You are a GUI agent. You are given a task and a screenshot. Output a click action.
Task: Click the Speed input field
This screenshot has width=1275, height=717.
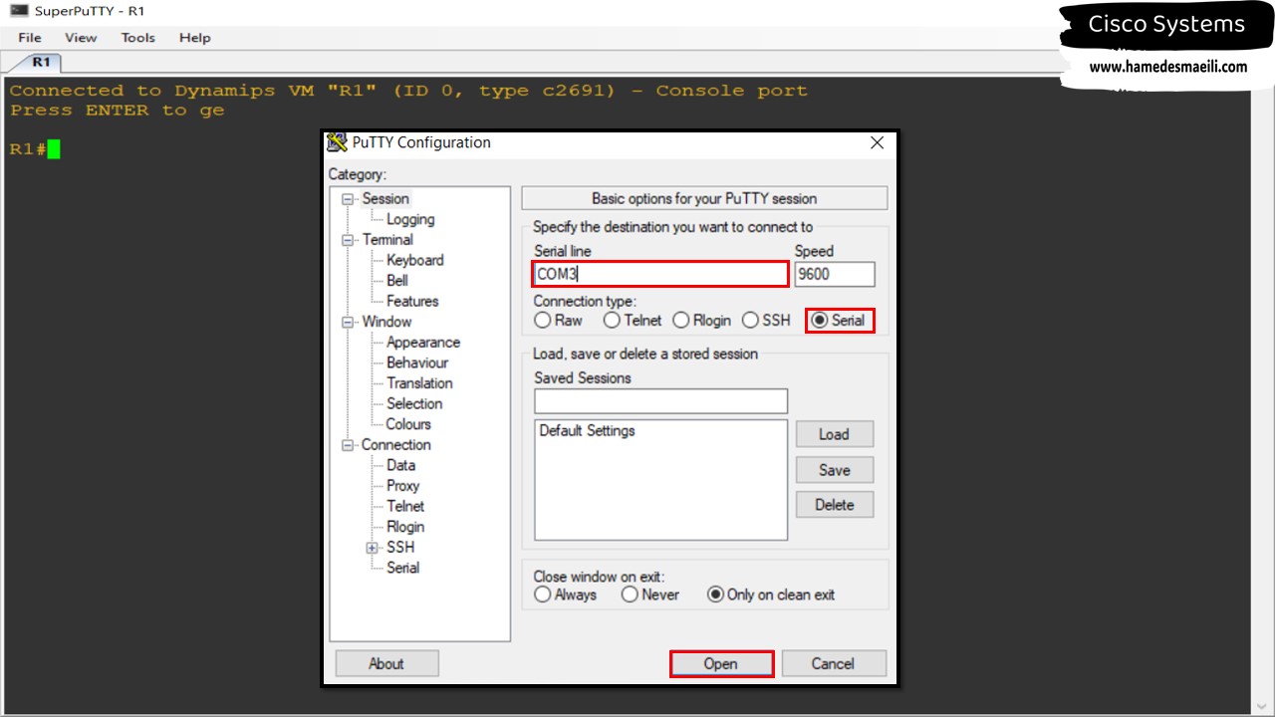pos(835,274)
